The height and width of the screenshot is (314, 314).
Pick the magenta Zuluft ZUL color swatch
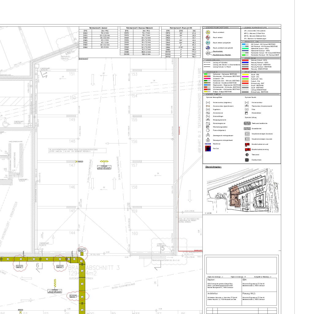245,76
